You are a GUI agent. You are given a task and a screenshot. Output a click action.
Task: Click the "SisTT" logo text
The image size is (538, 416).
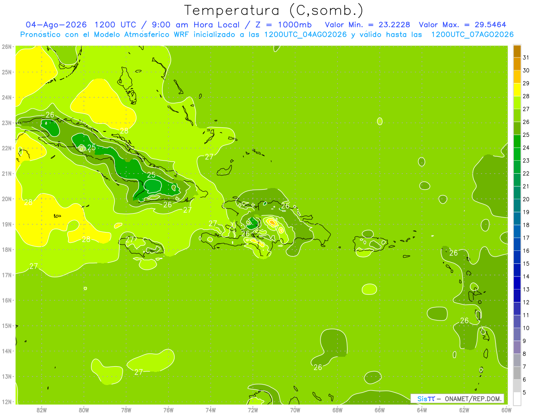pyautogui.click(x=425, y=398)
